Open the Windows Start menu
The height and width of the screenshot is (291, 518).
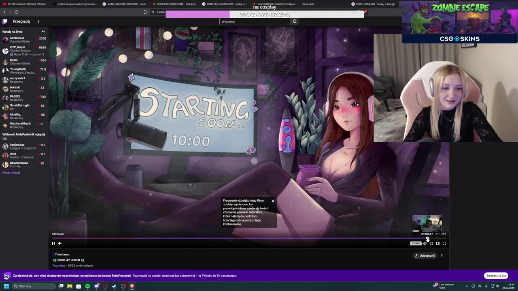(6, 286)
